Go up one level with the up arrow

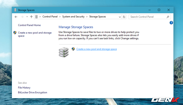pos(31,17)
